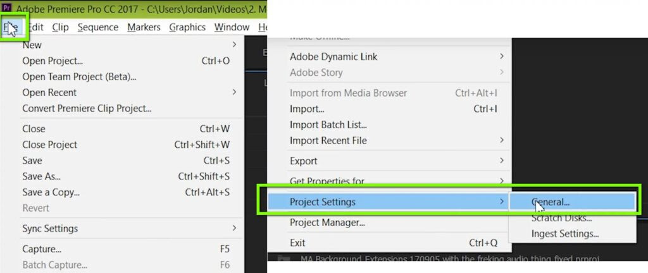Choose Exit in the File menu
The height and width of the screenshot is (273, 648).
(x=389, y=243)
